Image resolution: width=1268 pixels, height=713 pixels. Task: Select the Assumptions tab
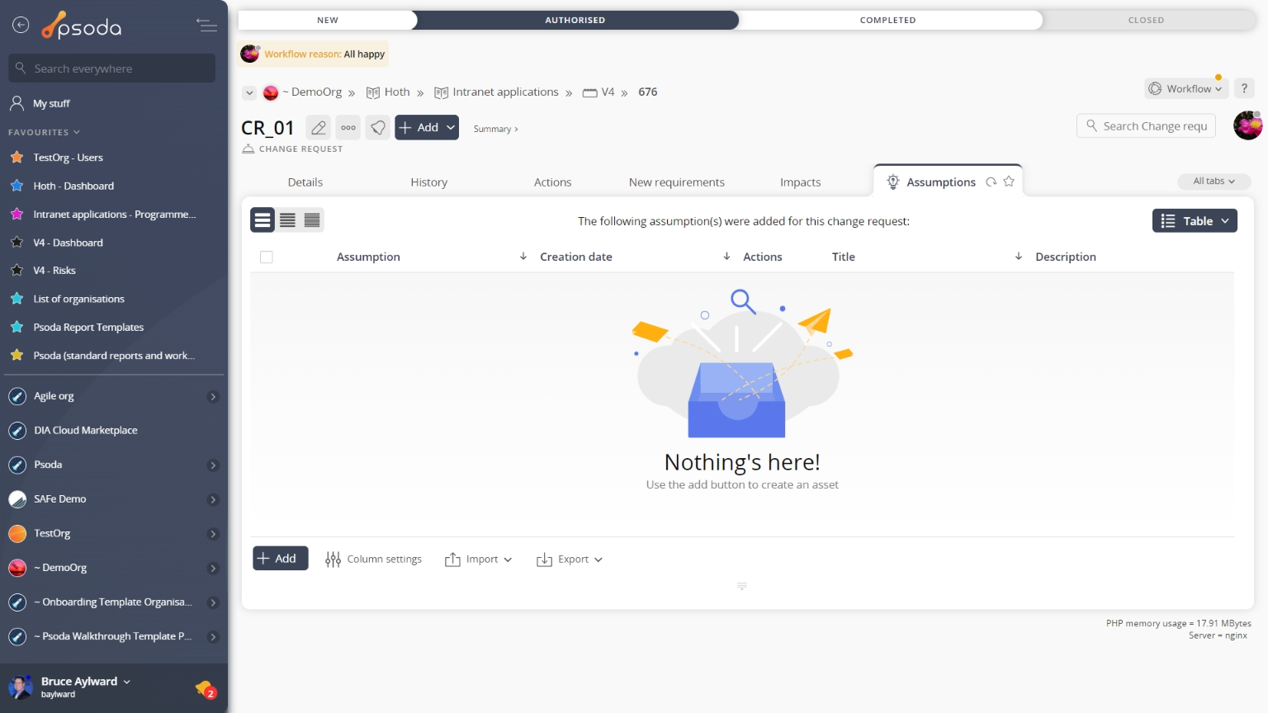pos(941,182)
